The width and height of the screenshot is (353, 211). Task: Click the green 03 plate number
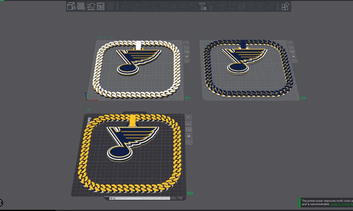(x=190, y=193)
